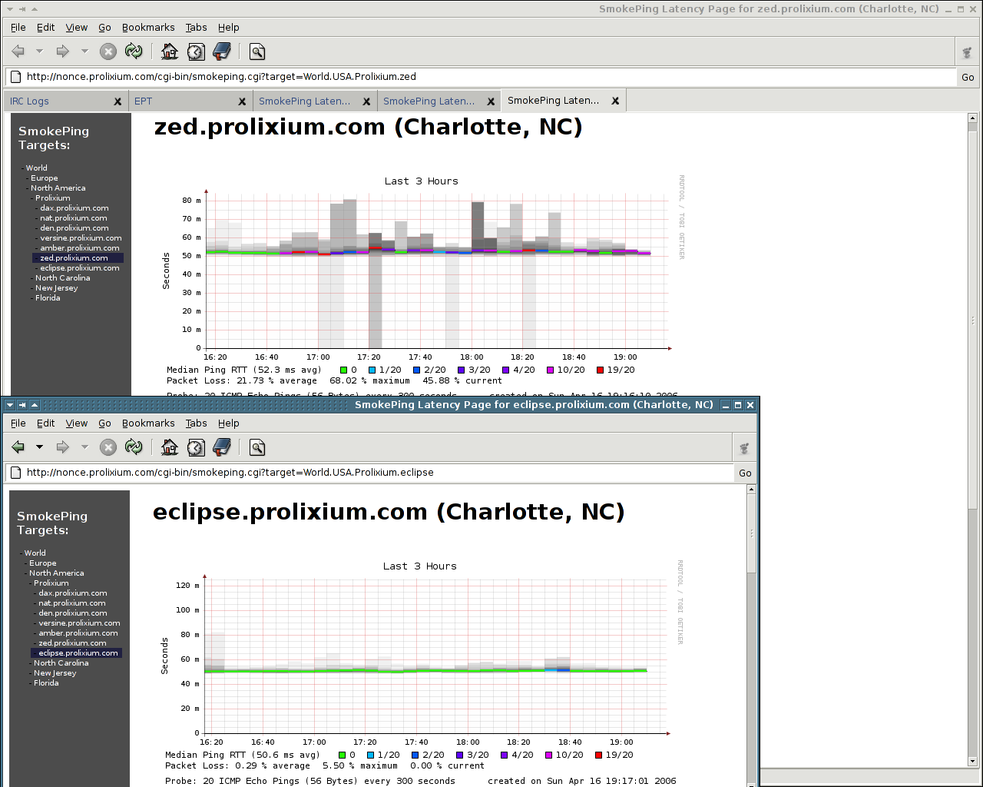The image size is (983, 787).
Task: Open Back history dropdown in zed window
Action: pos(39,51)
